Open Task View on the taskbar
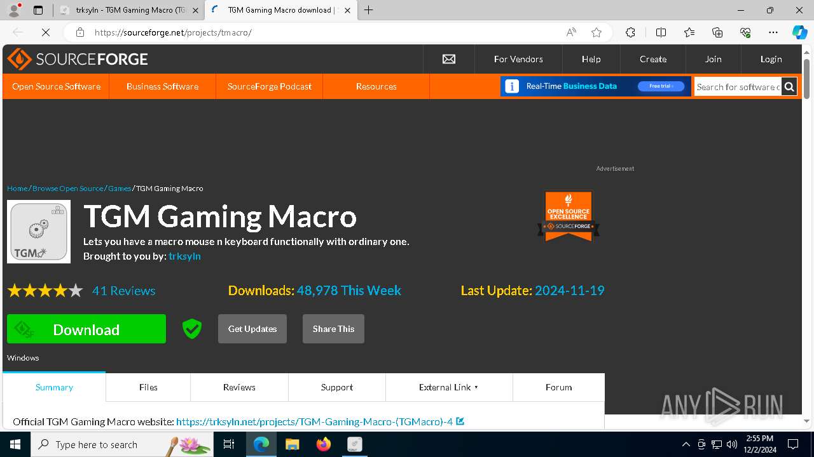814x457 pixels. click(x=229, y=444)
